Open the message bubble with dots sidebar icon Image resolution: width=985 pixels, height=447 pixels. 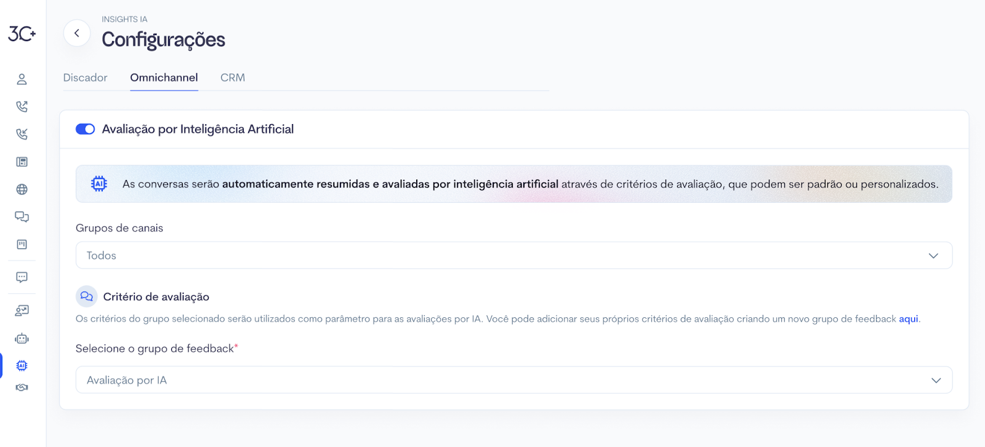point(22,277)
